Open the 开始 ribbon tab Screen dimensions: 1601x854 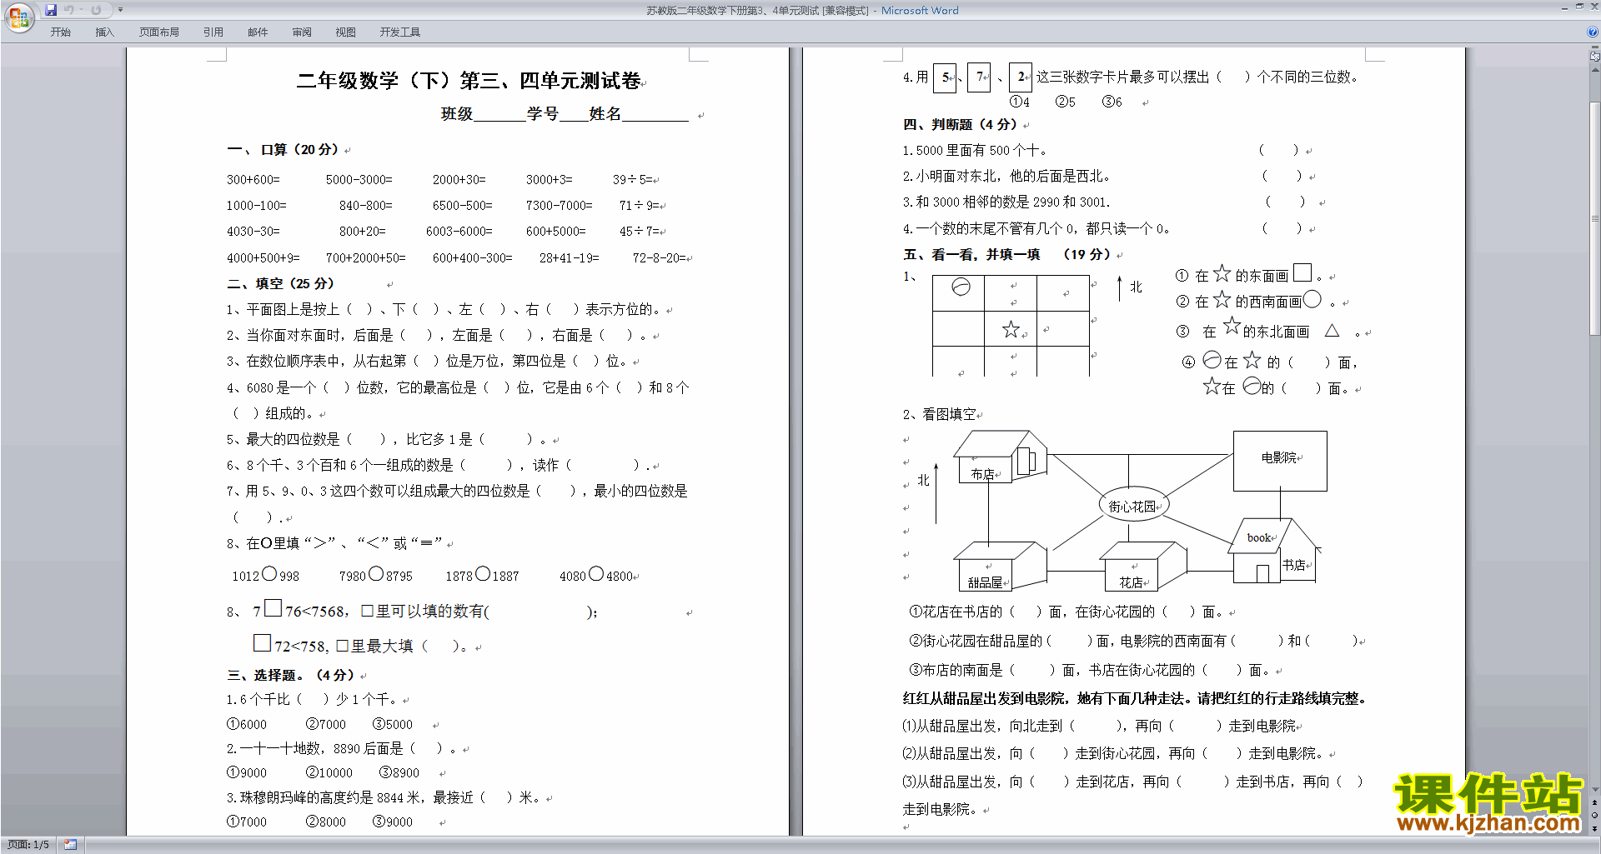pyautogui.click(x=60, y=32)
